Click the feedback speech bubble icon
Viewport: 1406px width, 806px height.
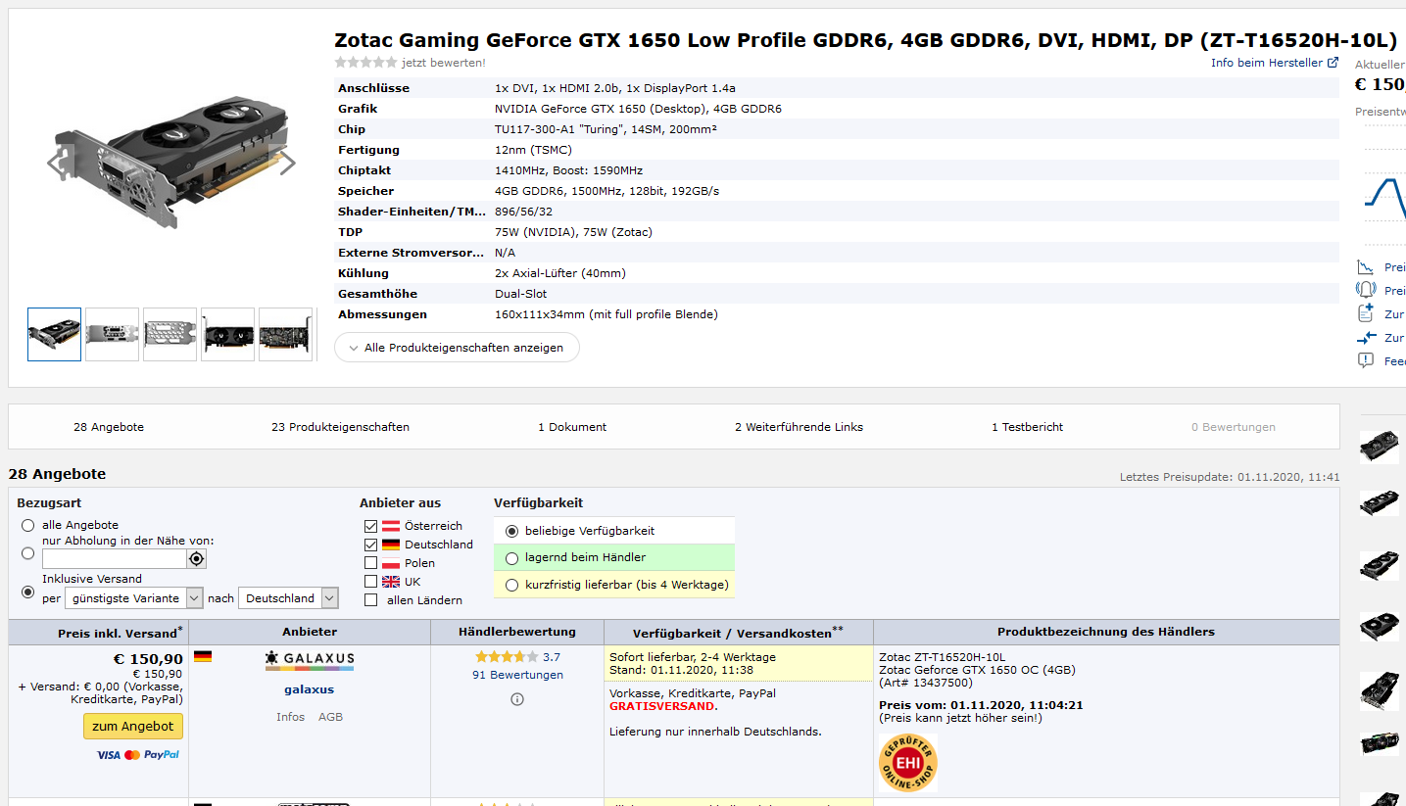point(1366,360)
